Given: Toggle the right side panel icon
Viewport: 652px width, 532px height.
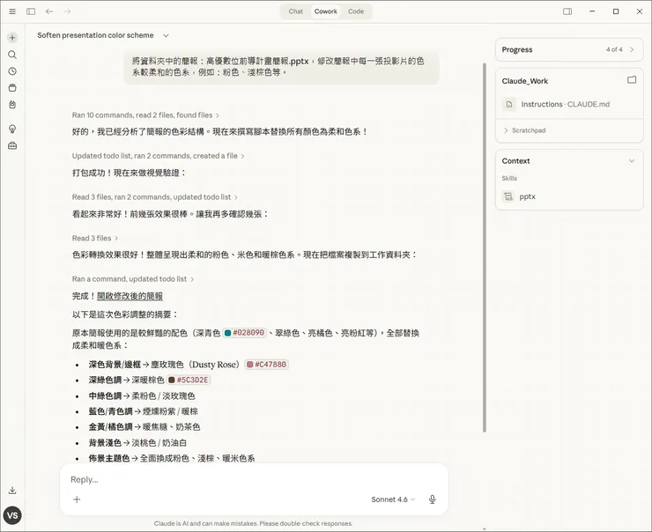Looking at the screenshot, I should coord(567,11).
